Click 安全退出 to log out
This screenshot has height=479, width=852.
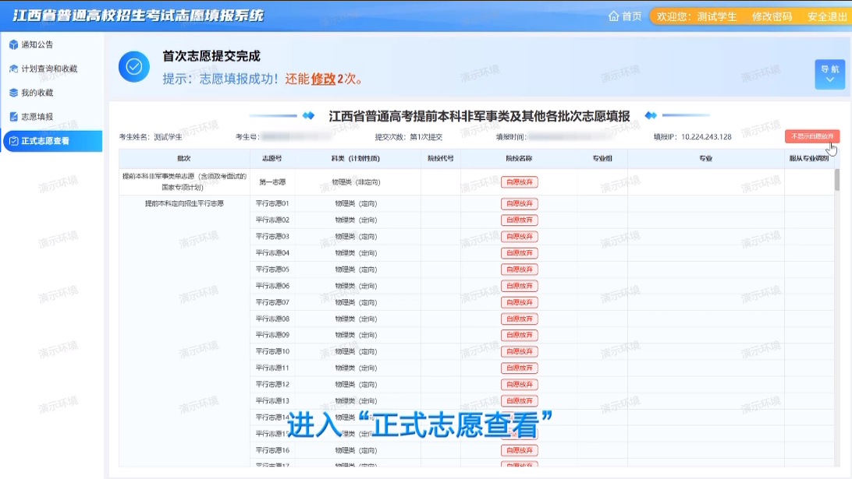pos(827,16)
